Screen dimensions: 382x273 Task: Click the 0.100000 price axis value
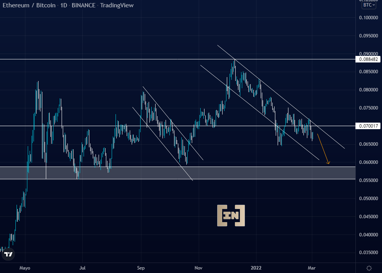[369, 18]
